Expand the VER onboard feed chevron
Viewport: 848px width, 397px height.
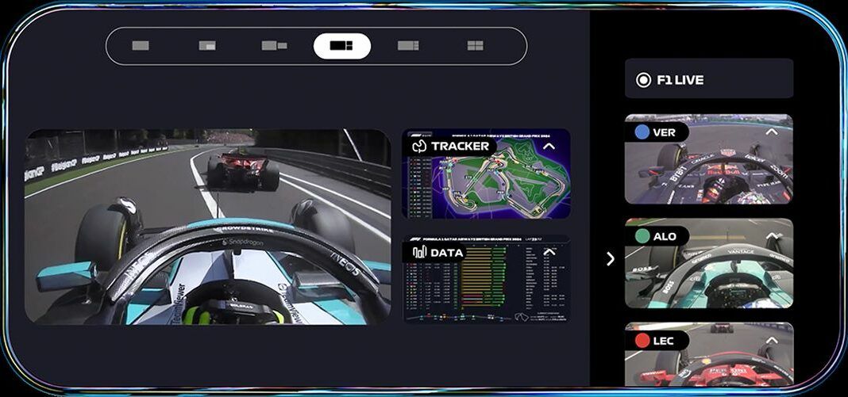tap(772, 132)
